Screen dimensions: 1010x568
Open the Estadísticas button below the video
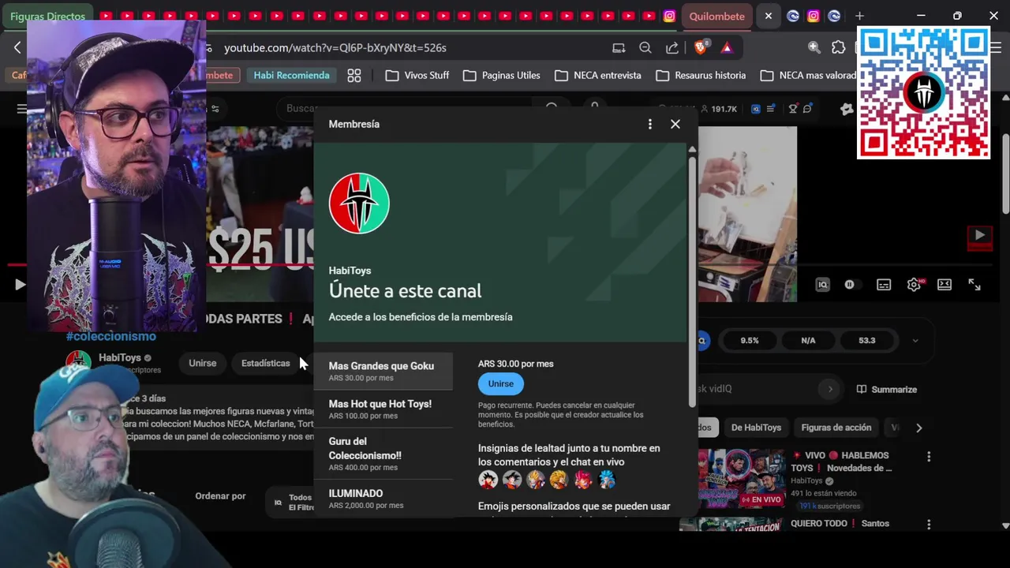(266, 363)
